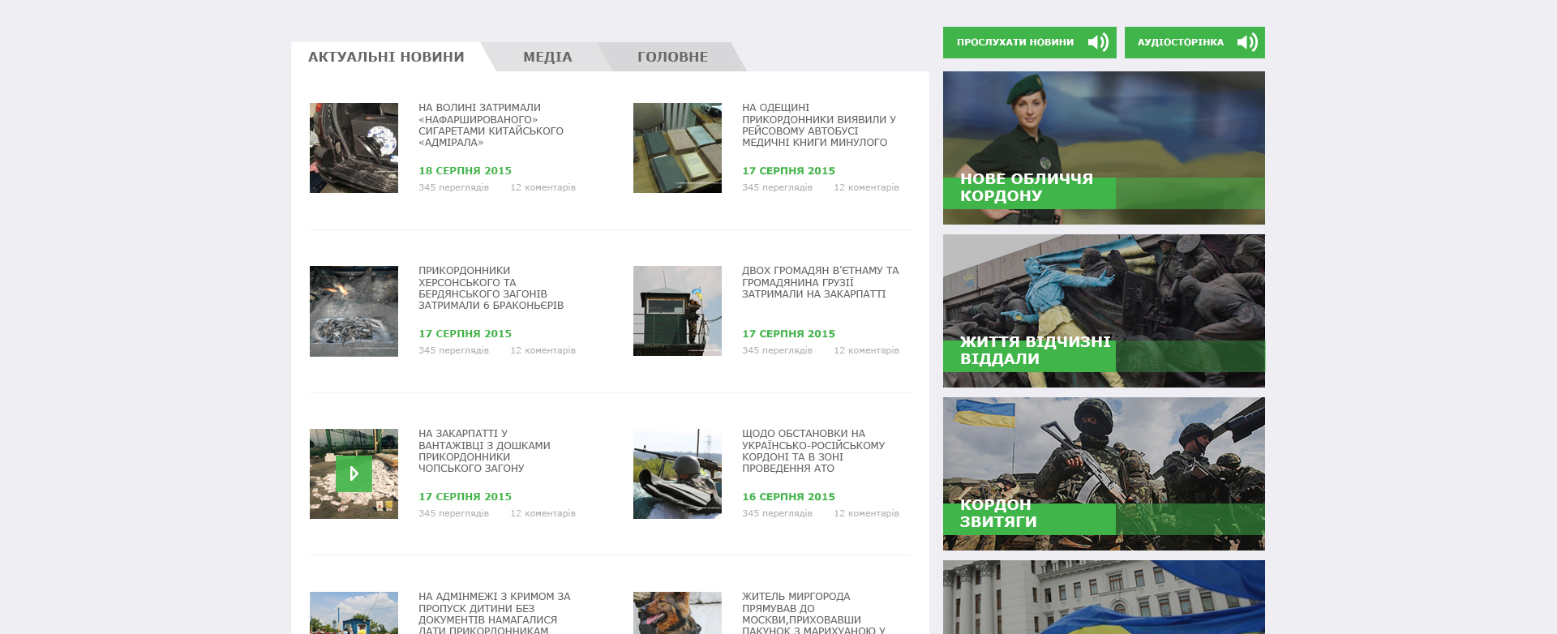Open headline about 6 браконьєрів
1557x634 pixels.
[491, 288]
